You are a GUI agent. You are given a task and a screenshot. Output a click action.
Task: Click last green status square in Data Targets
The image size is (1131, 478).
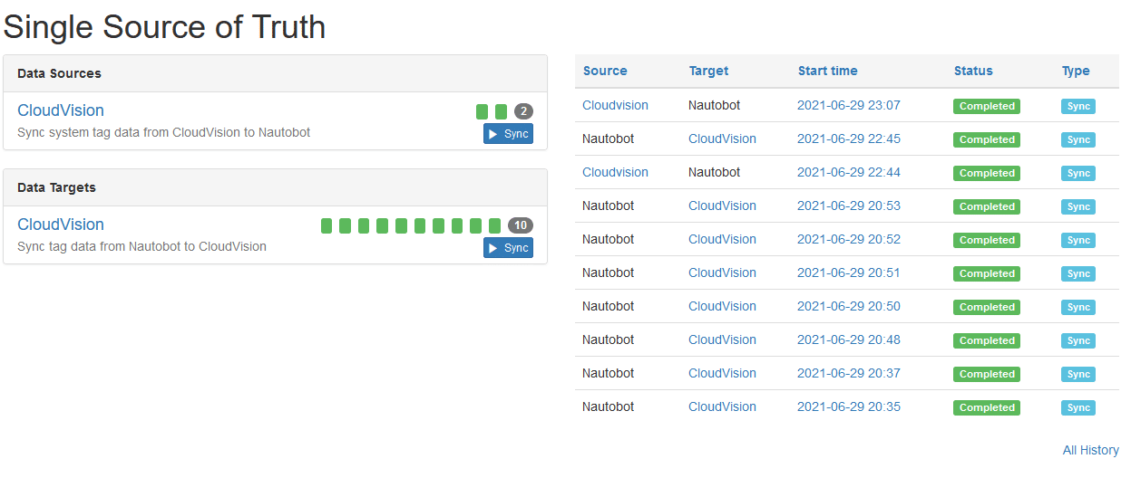pos(494,225)
